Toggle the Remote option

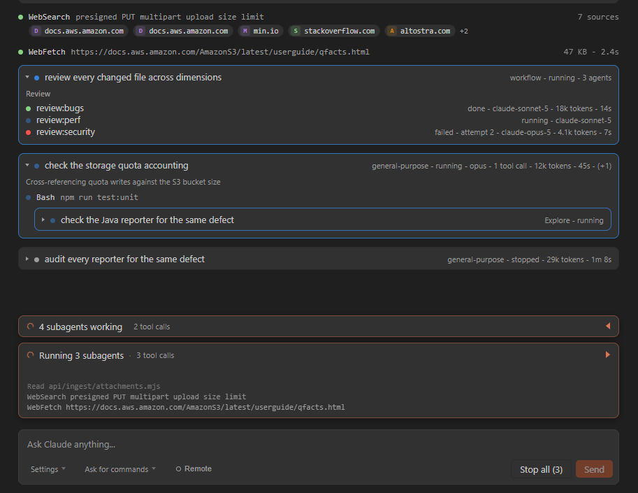pyautogui.click(x=194, y=469)
